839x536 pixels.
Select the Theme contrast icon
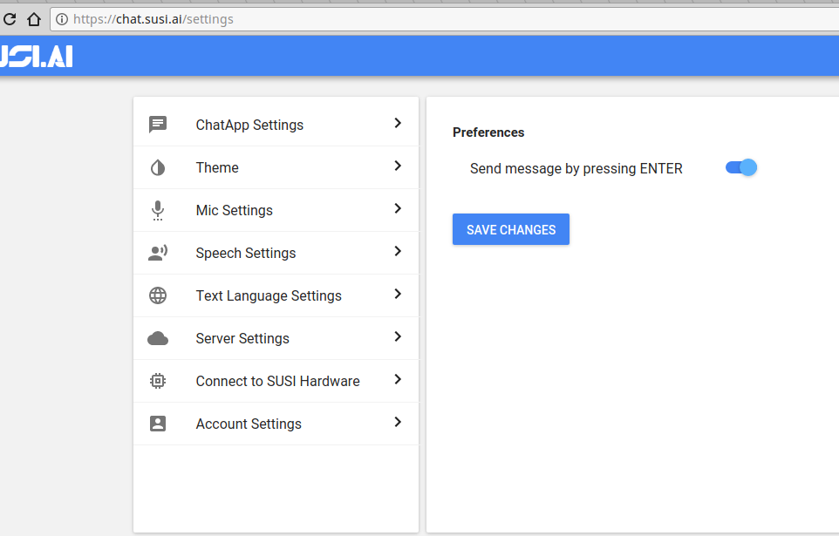[x=158, y=166]
